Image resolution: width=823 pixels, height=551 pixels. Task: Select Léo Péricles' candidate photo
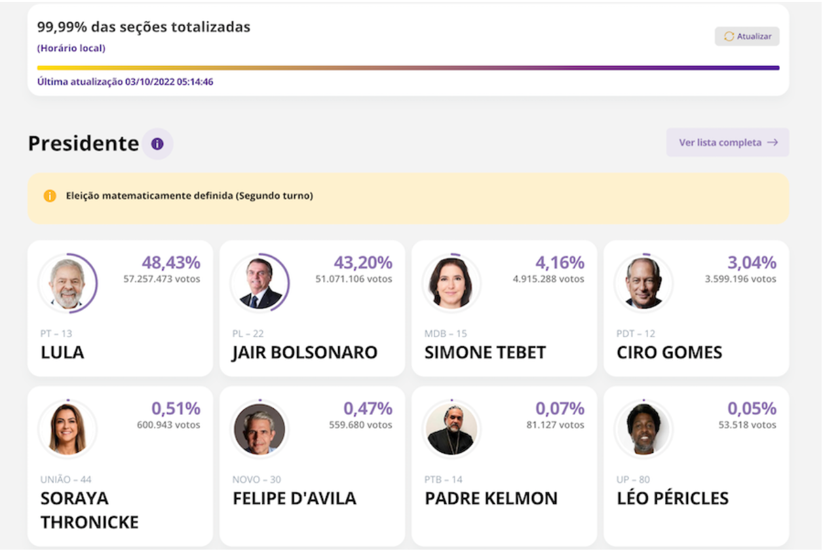643,429
